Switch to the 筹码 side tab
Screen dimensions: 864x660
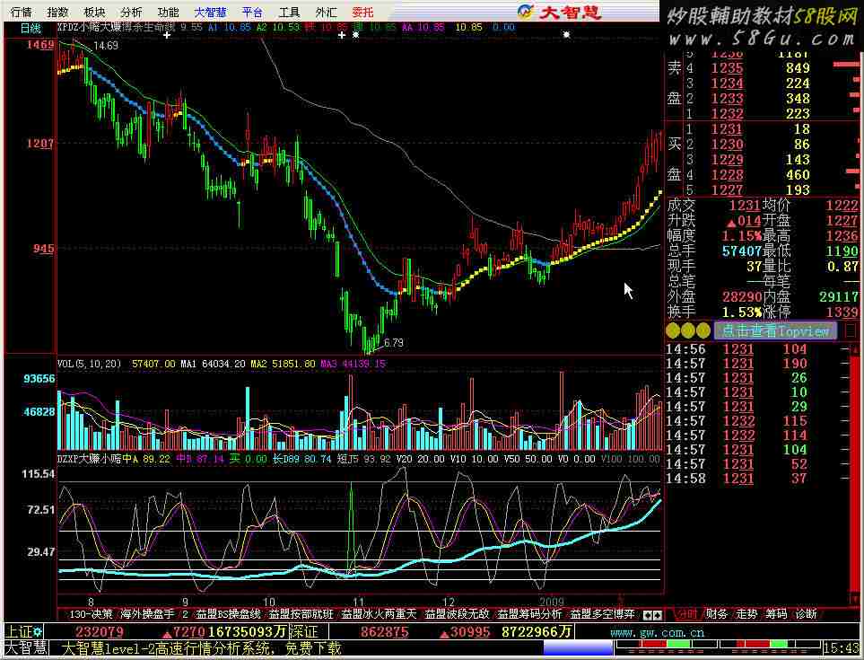(776, 613)
